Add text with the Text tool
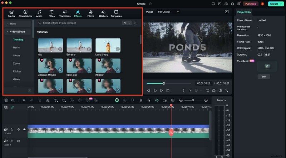 pyautogui.click(x=56, y=100)
